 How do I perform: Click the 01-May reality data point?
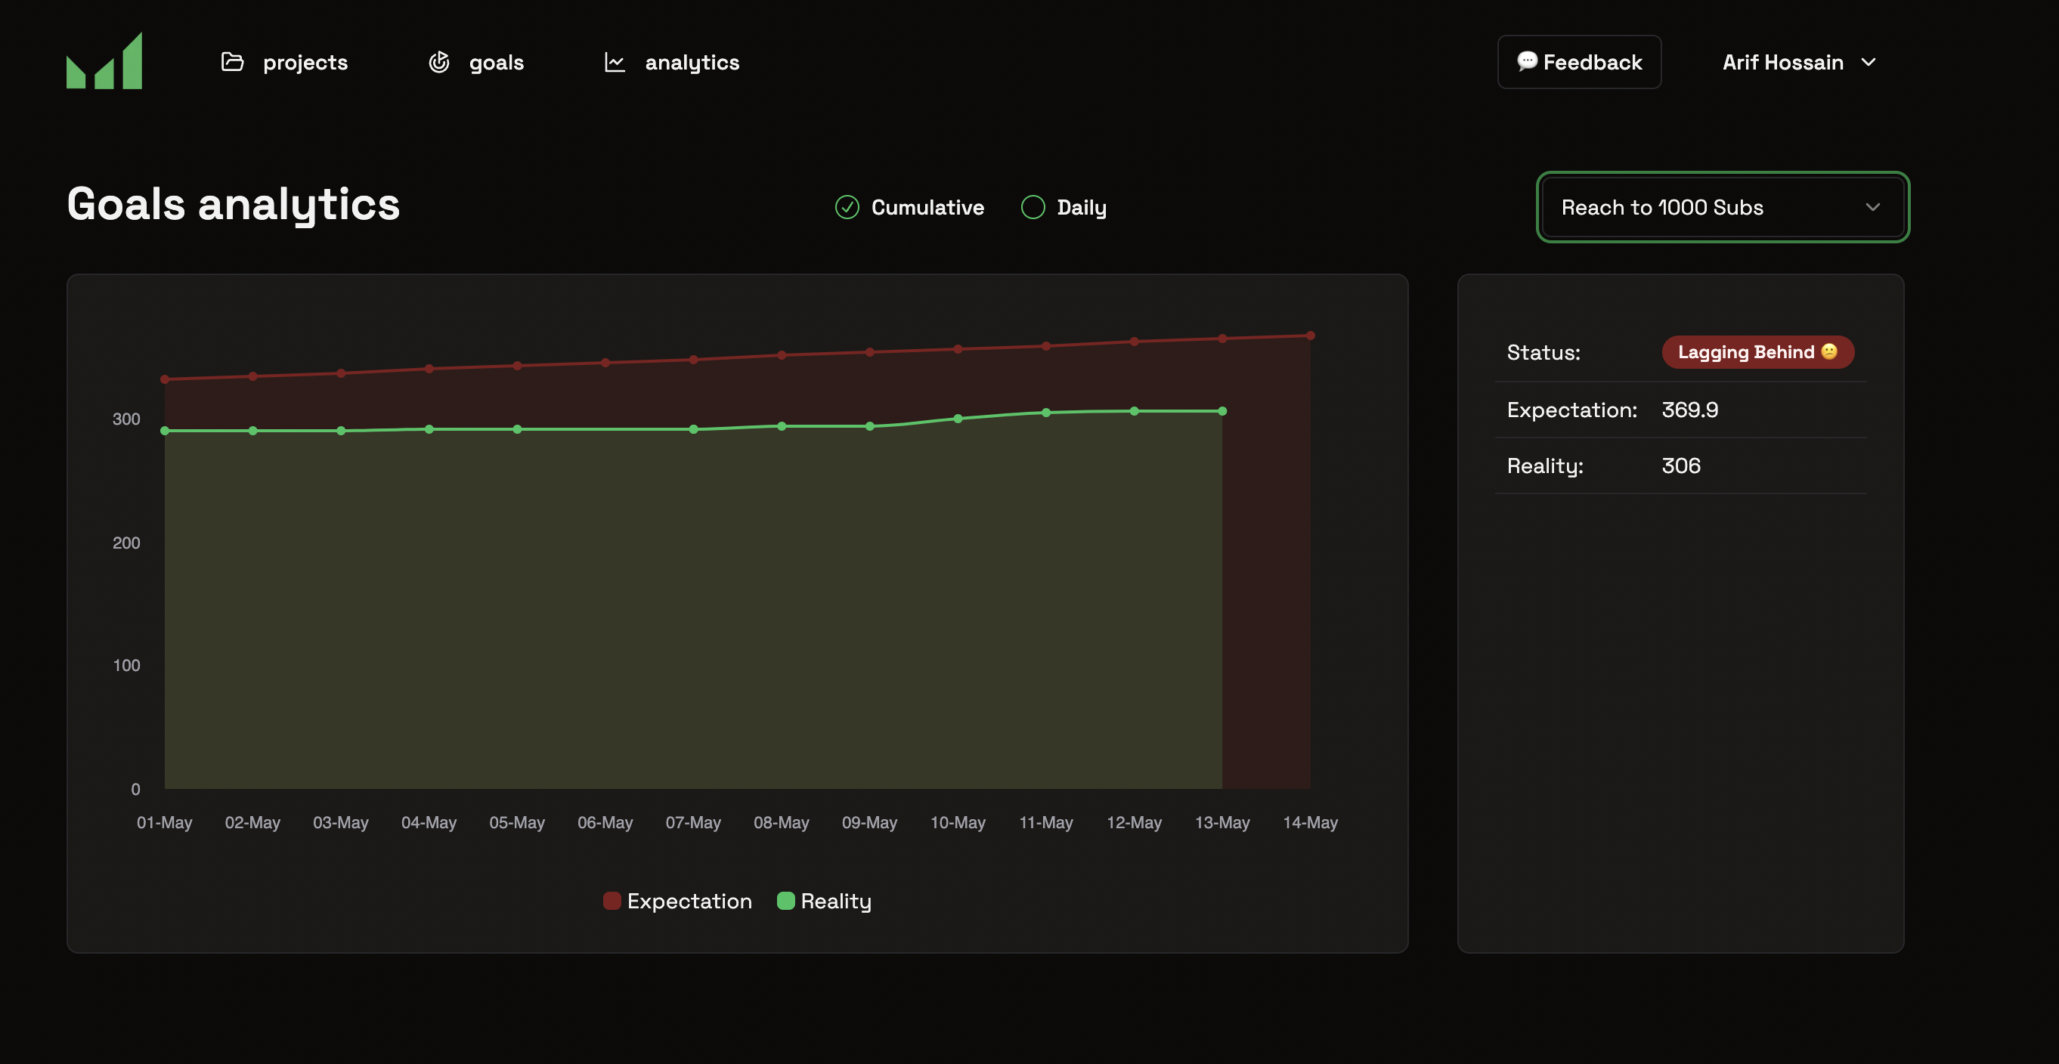pos(165,431)
